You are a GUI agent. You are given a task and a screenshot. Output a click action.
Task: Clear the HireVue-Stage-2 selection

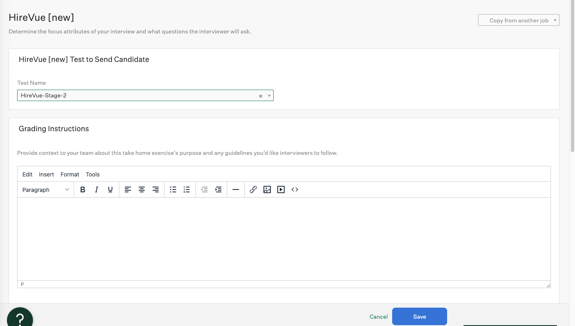261,96
